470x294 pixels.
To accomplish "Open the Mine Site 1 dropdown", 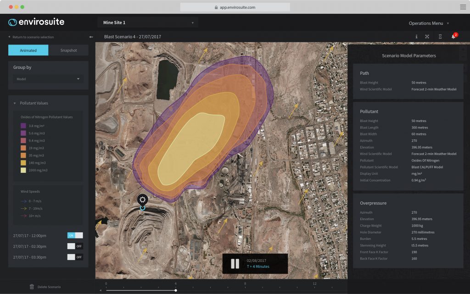I will [x=147, y=22].
